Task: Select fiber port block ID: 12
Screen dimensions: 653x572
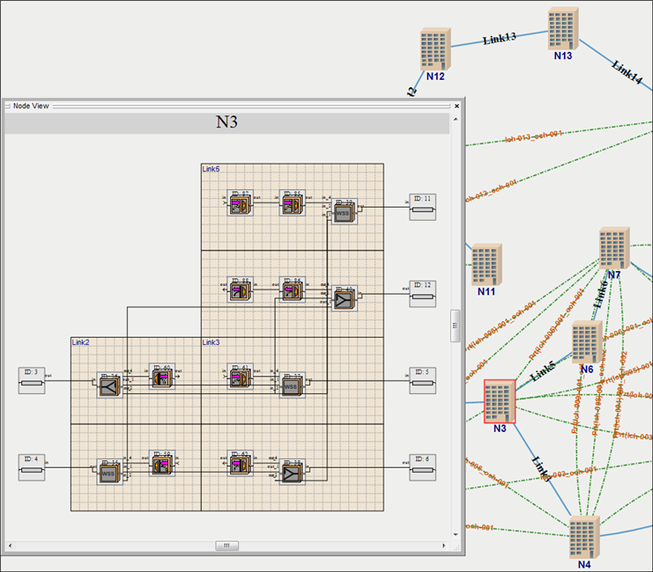Action: (423, 294)
